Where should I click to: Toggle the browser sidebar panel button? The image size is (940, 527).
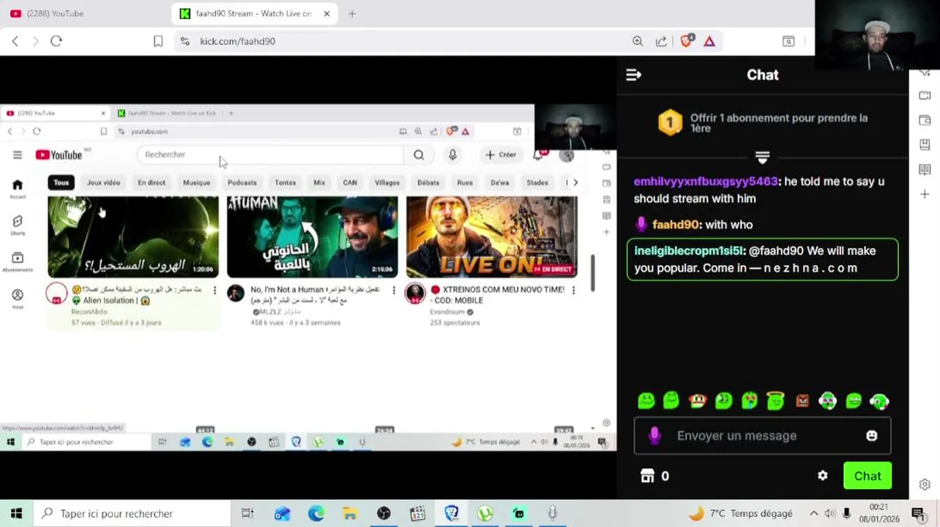pyautogui.click(x=788, y=41)
